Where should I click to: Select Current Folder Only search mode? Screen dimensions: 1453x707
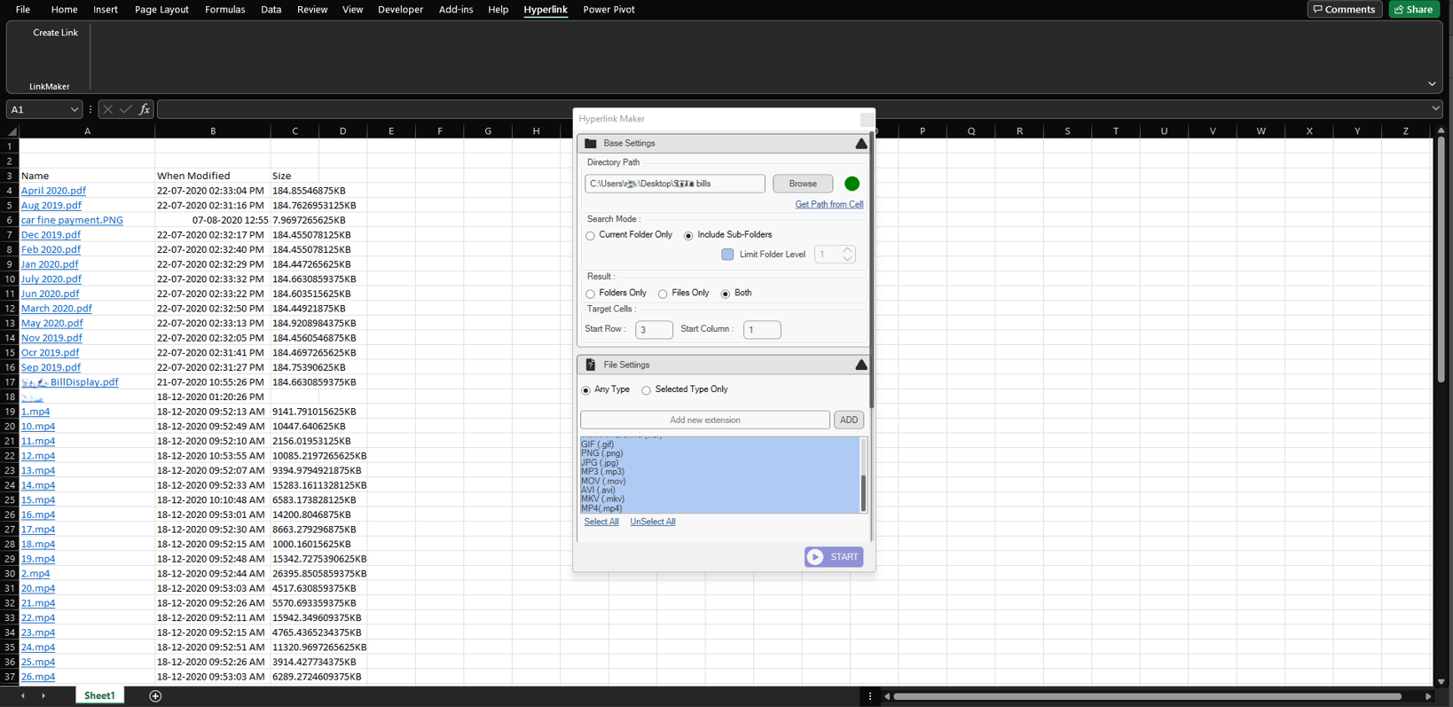tap(591, 236)
